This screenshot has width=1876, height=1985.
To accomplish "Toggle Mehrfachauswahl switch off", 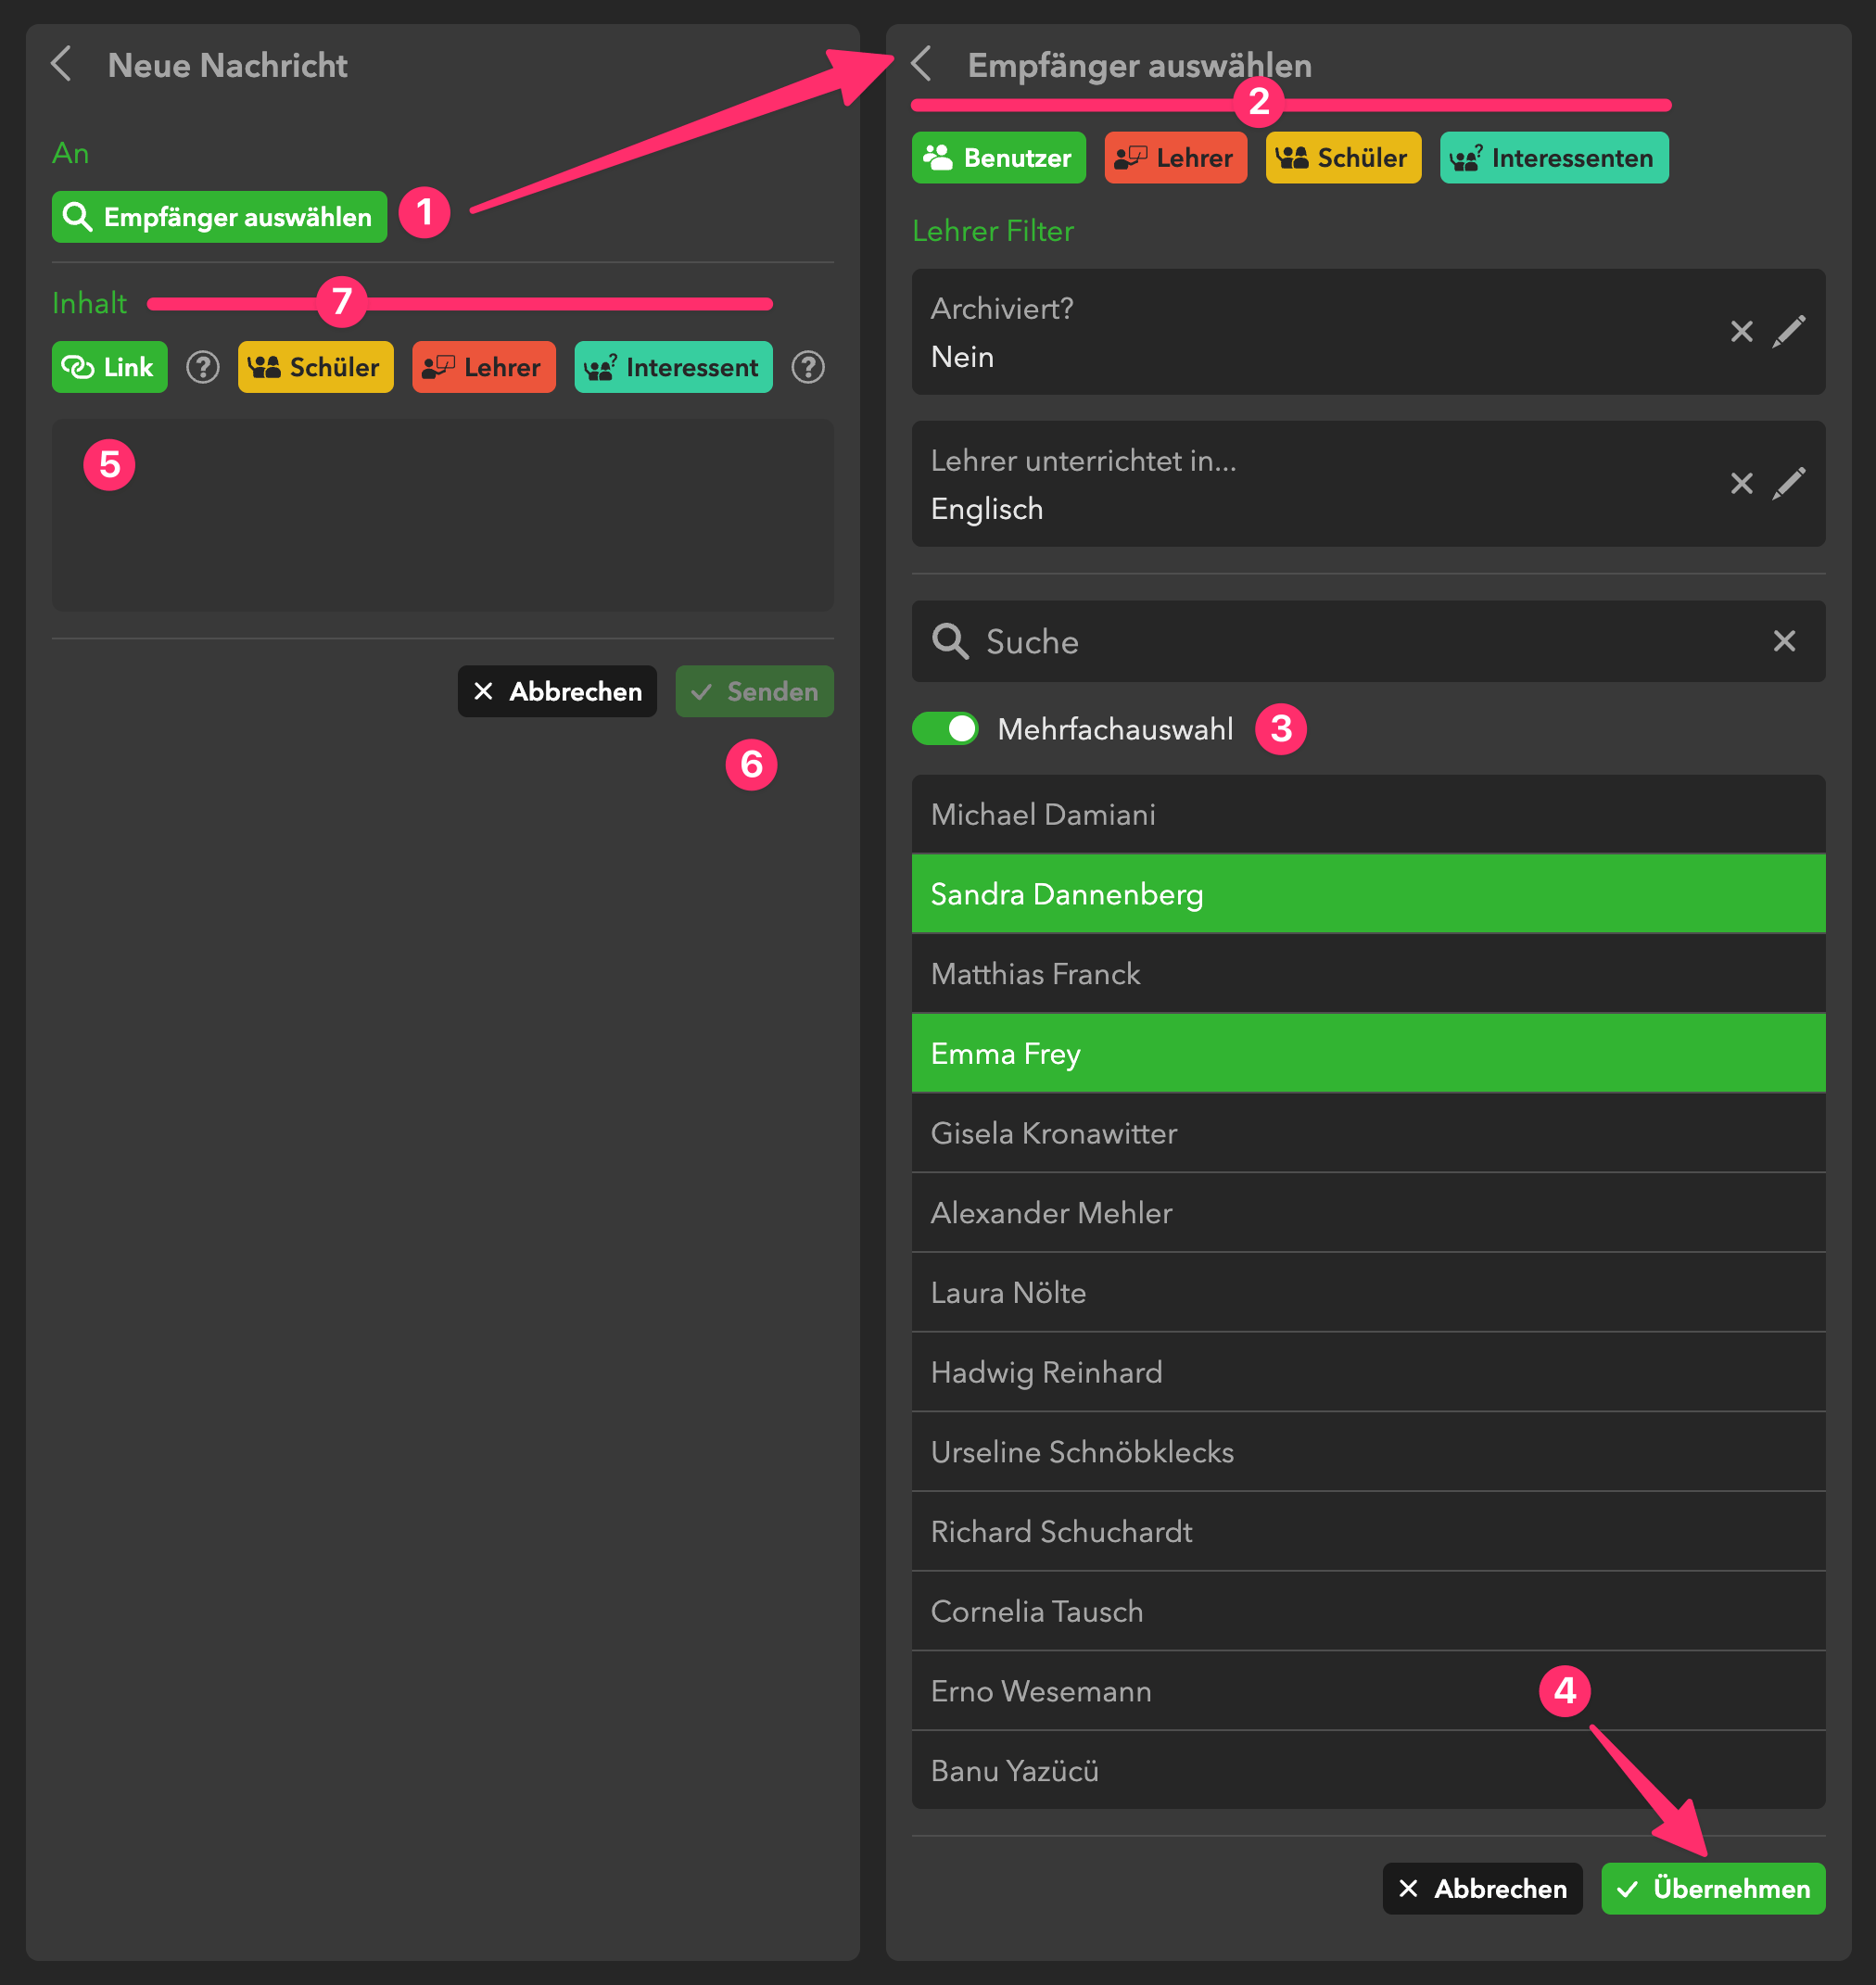I will click(945, 728).
